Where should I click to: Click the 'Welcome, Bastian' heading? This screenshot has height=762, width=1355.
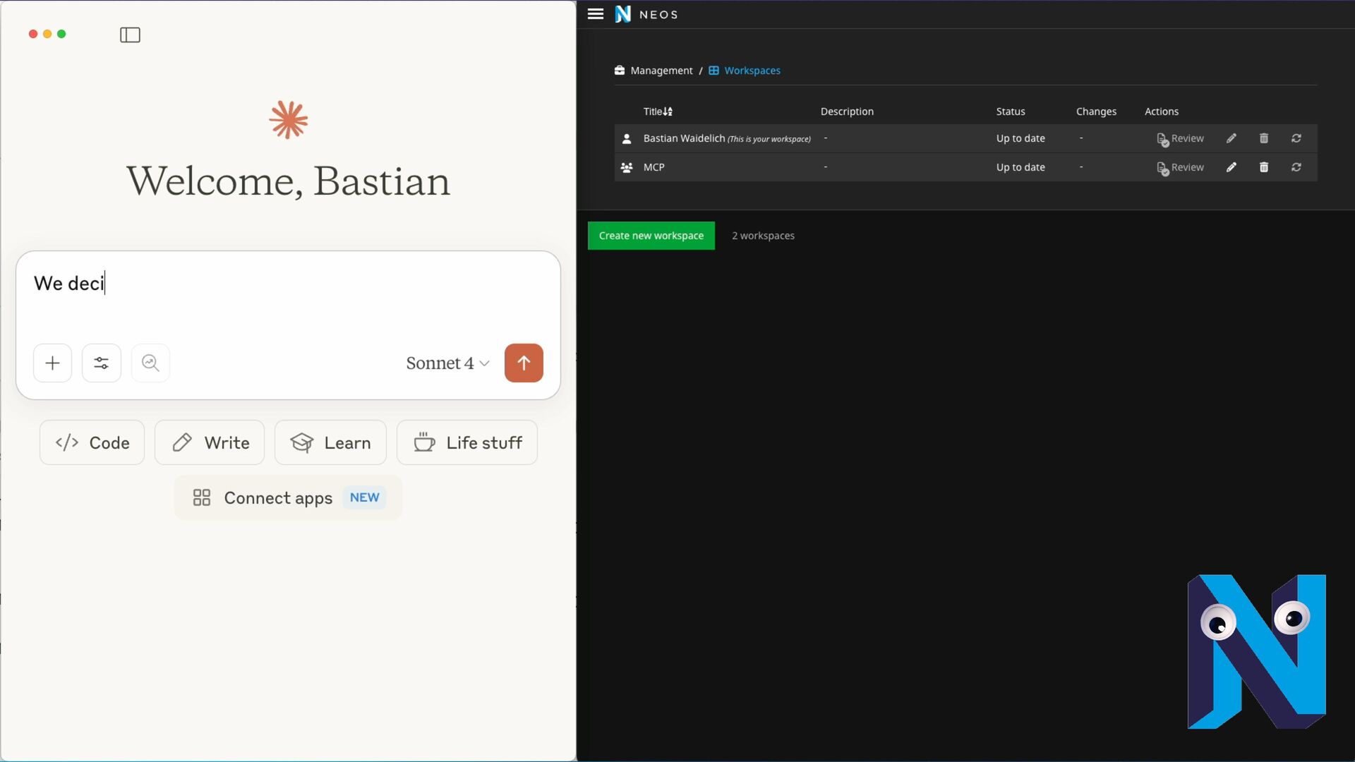coord(288,181)
